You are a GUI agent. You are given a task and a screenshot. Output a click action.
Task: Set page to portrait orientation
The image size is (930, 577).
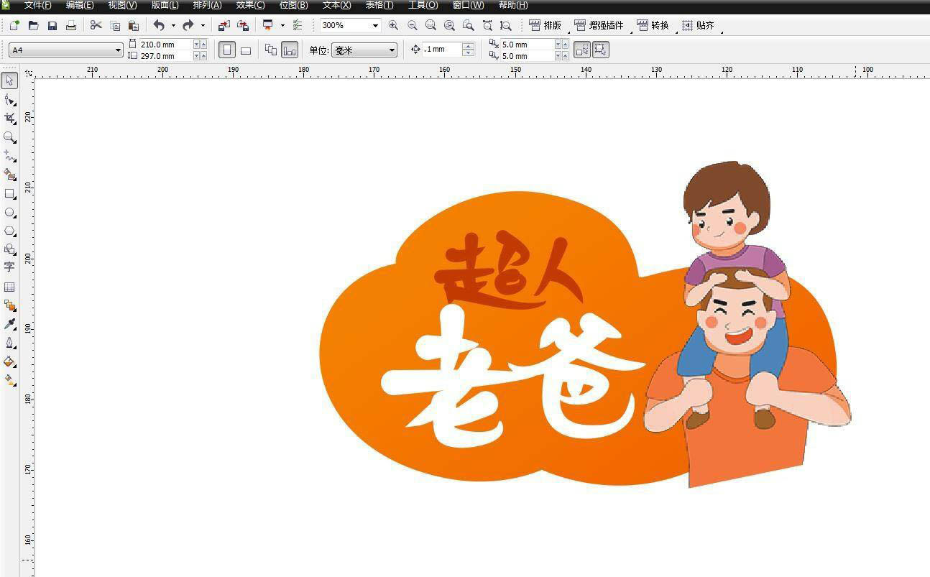227,50
